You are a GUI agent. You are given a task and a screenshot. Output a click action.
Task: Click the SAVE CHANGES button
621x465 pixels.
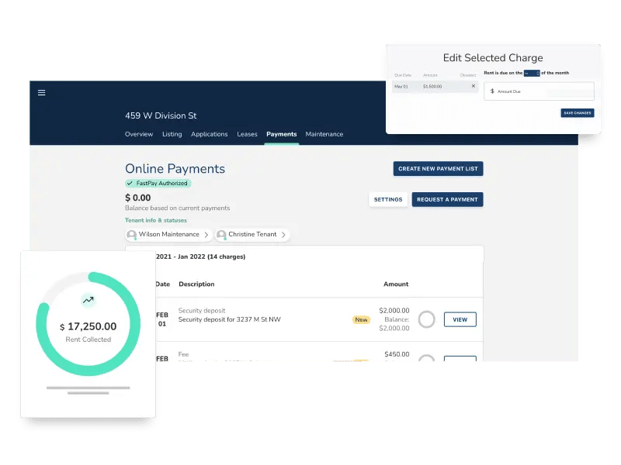click(578, 112)
